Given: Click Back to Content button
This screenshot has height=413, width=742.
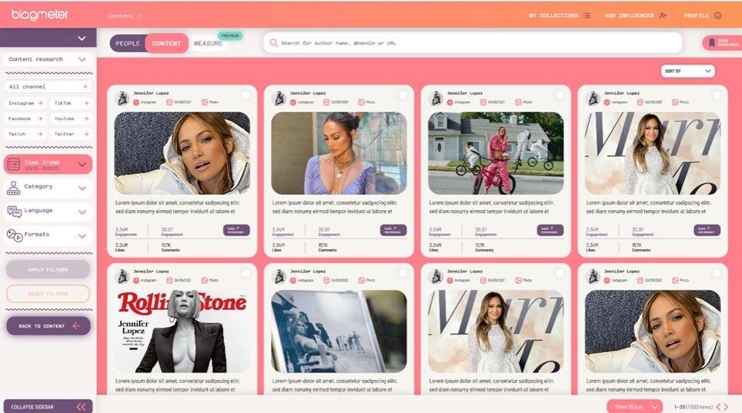Looking at the screenshot, I should [x=48, y=326].
